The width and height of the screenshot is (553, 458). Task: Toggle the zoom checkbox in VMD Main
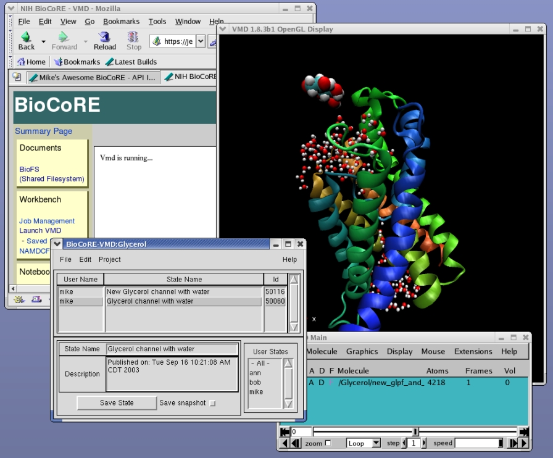coord(328,443)
